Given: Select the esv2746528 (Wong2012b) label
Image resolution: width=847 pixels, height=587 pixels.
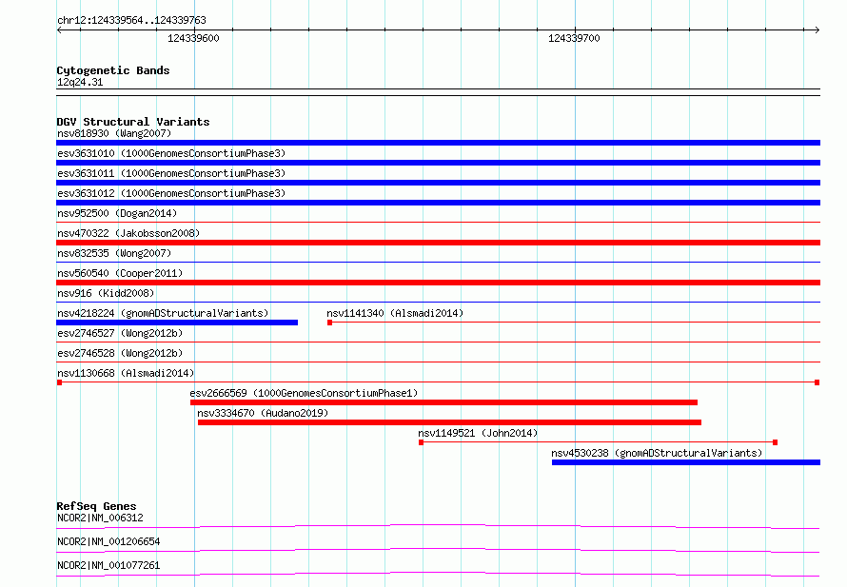Looking at the screenshot, I should point(120,353).
